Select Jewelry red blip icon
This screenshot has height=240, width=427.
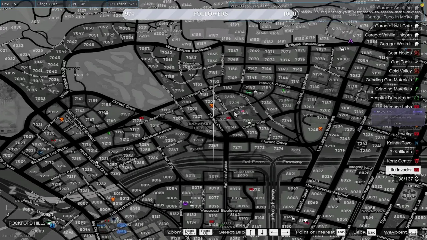point(417,134)
